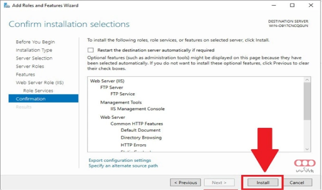Open the Features step in sidebar
The height and width of the screenshot is (190, 322).
pos(25,74)
